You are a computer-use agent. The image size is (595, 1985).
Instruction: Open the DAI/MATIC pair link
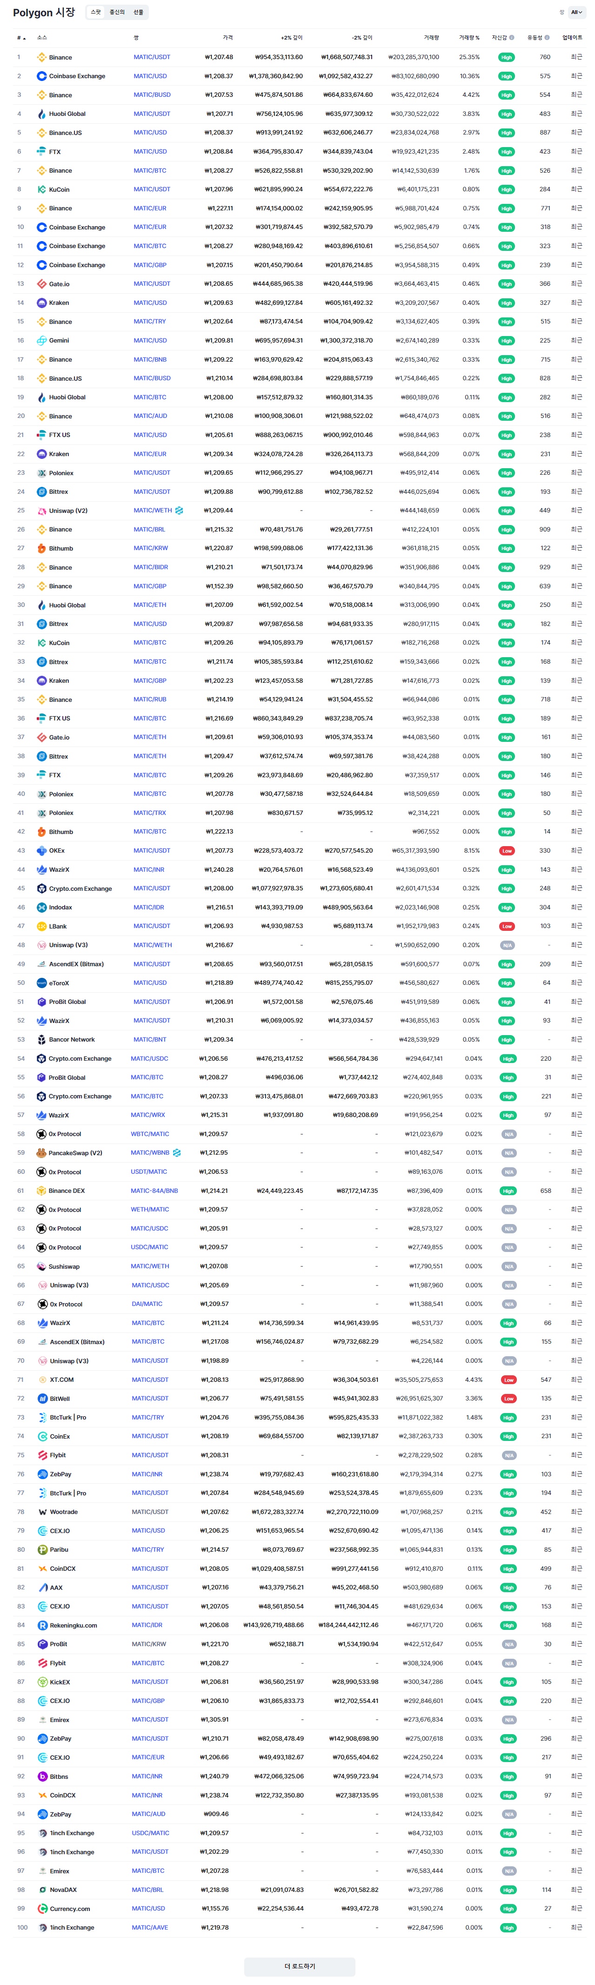[x=147, y=1304]
